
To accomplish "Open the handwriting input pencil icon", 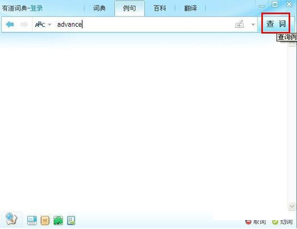I will click(x=239, y=24).
